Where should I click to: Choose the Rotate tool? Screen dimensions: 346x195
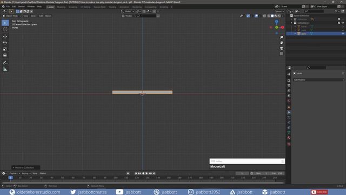[x=5, y=43]
